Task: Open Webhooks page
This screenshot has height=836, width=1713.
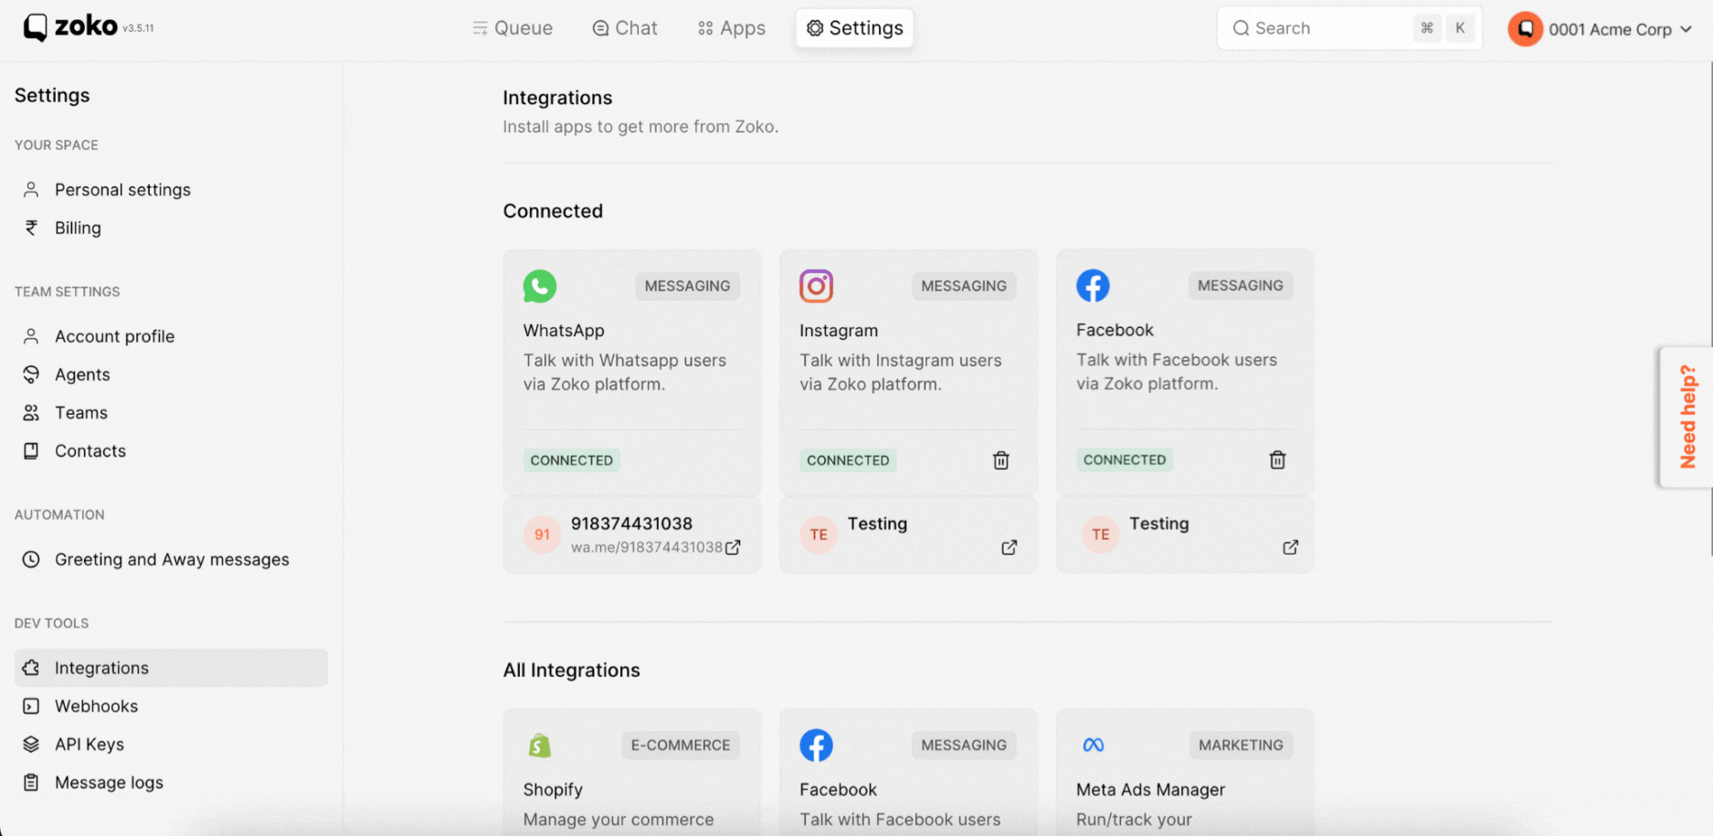Action: (x=171, y=706)
